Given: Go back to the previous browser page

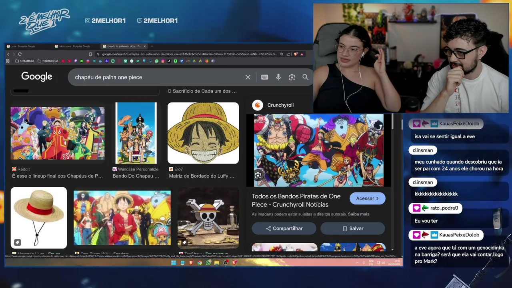Looking at the screenshot, I should 8,54.
